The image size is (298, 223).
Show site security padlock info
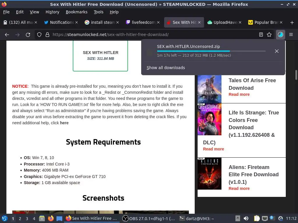47,35
